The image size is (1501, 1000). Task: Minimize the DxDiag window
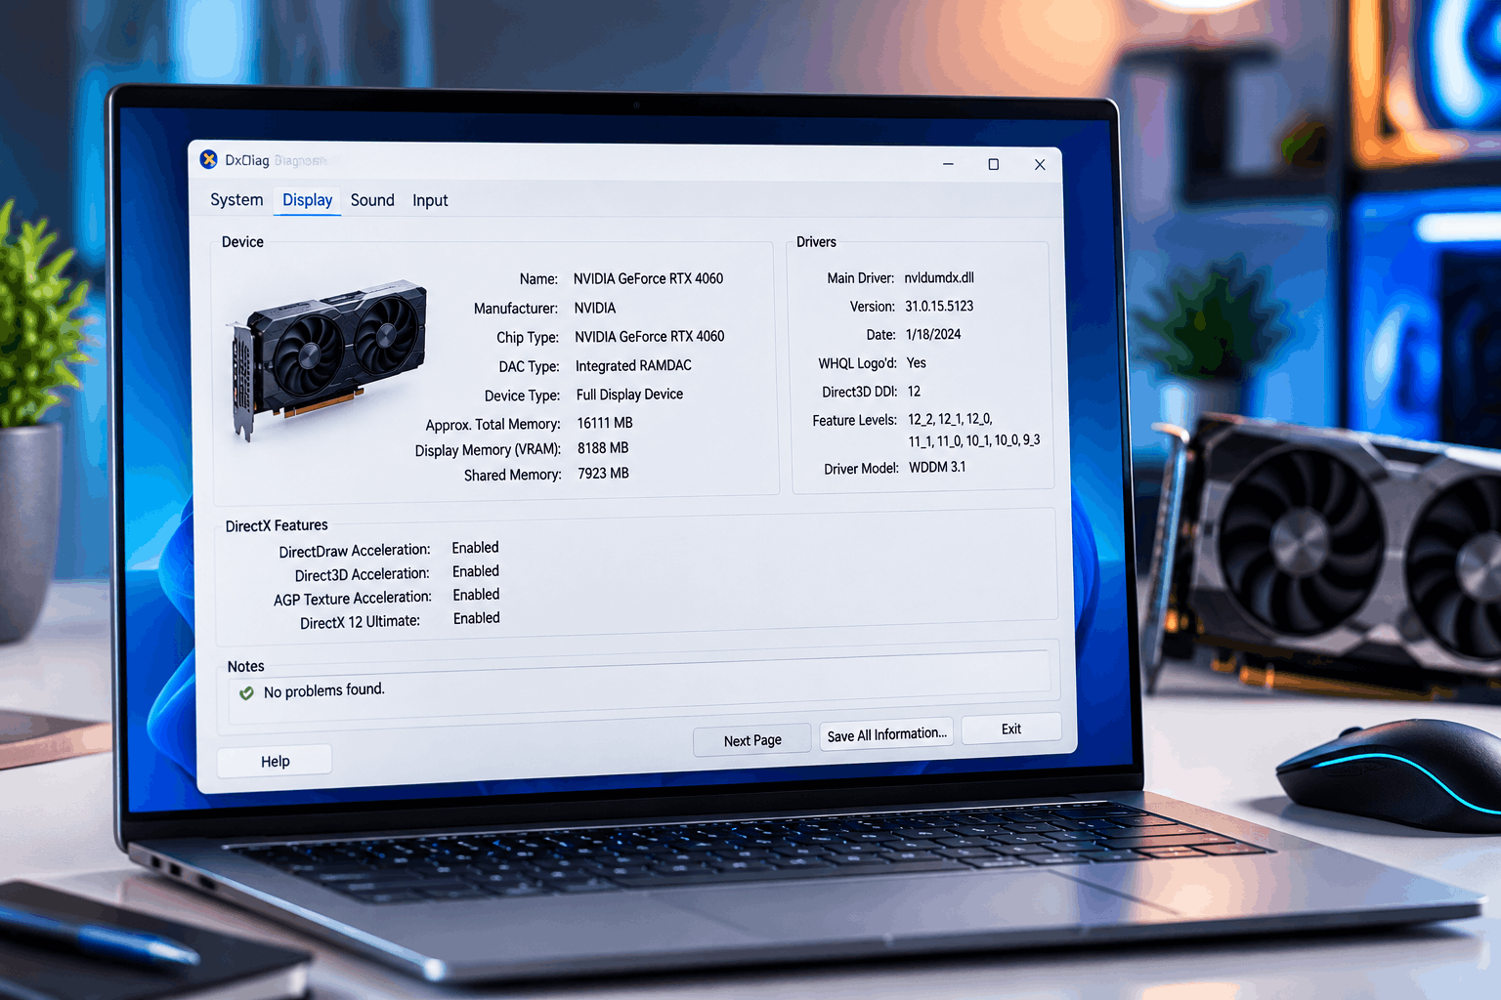(x=948, y=163)
